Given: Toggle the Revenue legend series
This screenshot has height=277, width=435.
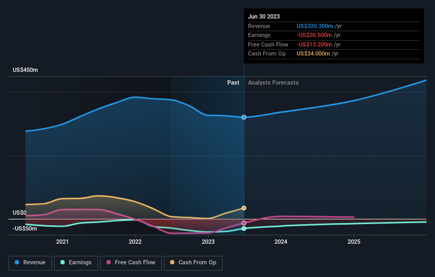Looking at the screenshot, I should pyautogui.click(x=30, y=263).
